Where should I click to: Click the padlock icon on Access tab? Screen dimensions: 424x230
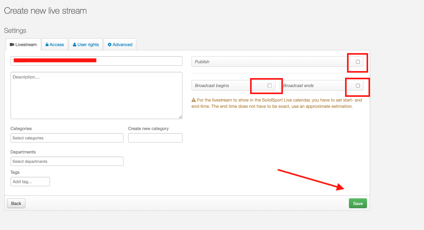(47, 45)
